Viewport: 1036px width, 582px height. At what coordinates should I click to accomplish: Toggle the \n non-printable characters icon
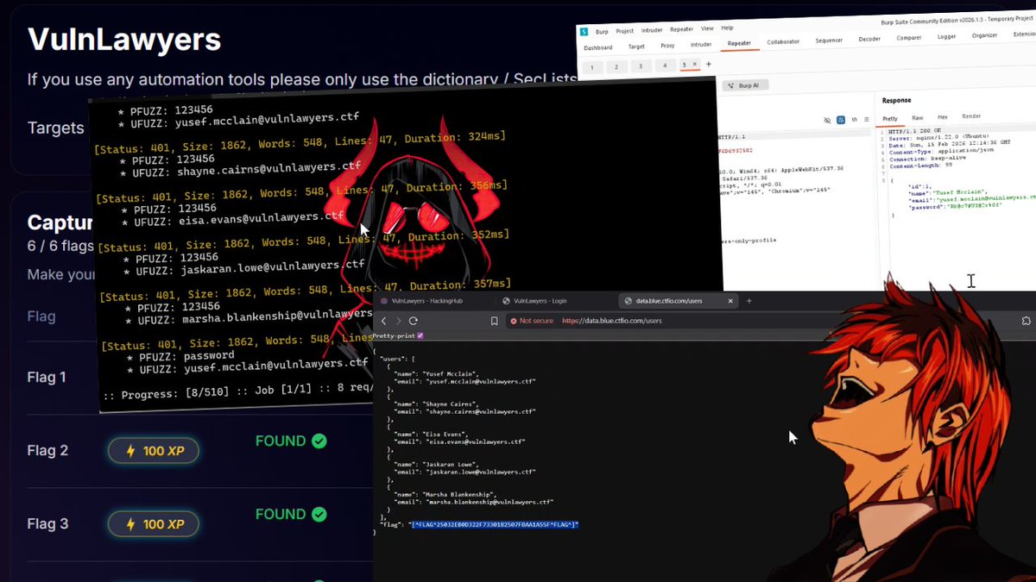pos(854,120)
